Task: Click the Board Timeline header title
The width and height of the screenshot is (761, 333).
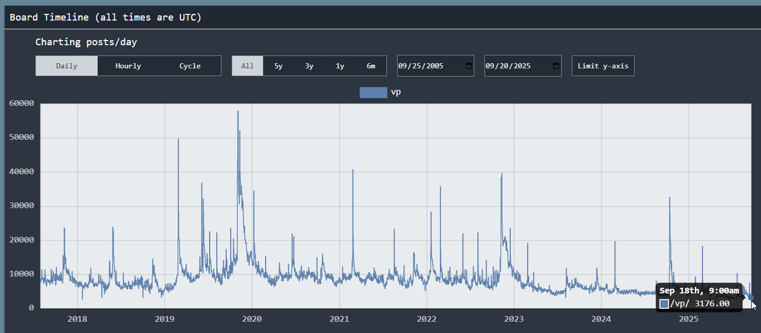Action: [105, 17]
